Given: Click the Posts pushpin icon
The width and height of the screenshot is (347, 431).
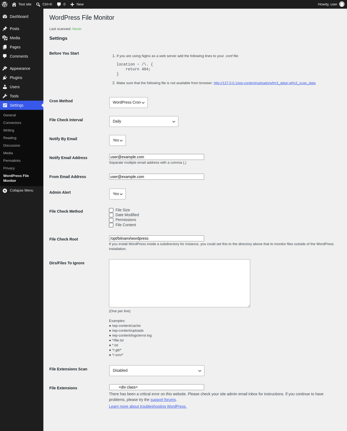Looking at the screenshot, I should click(x=5, y=29).
